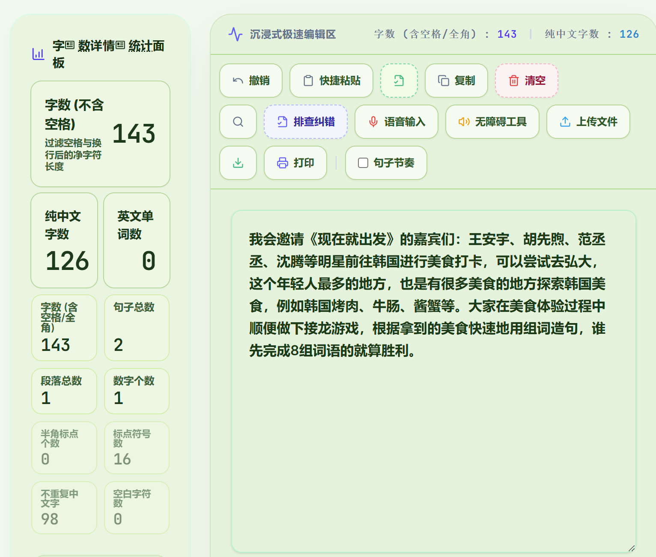Click header value 143 for 字数（含空格/全角）
The width and height of the screenshot is (656, 557).
(507, 34)
